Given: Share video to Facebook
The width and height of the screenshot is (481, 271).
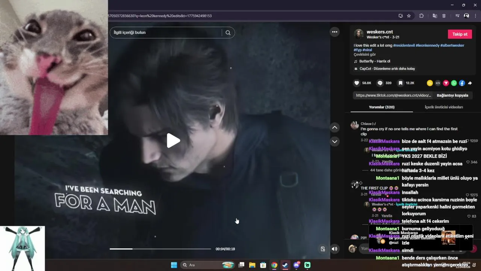Looking at the screenshot, I should (x=462, y=83).
